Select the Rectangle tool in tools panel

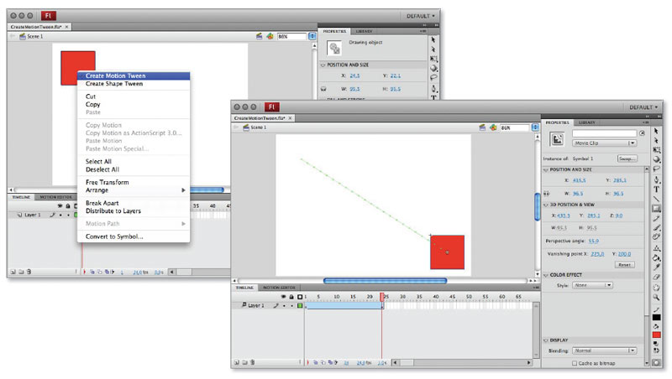(x=656, y=208)
